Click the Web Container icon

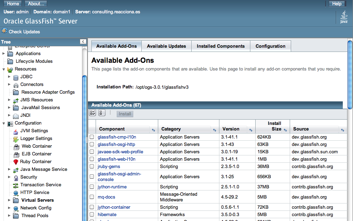pos(17,147)
